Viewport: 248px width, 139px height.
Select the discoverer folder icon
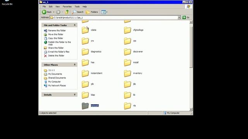pyautogui.click(x=127, y=52)
